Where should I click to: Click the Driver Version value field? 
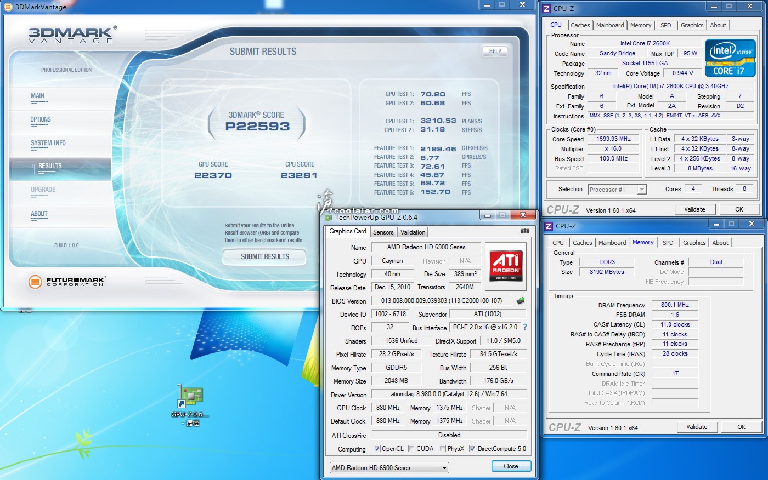coord(449,394)
